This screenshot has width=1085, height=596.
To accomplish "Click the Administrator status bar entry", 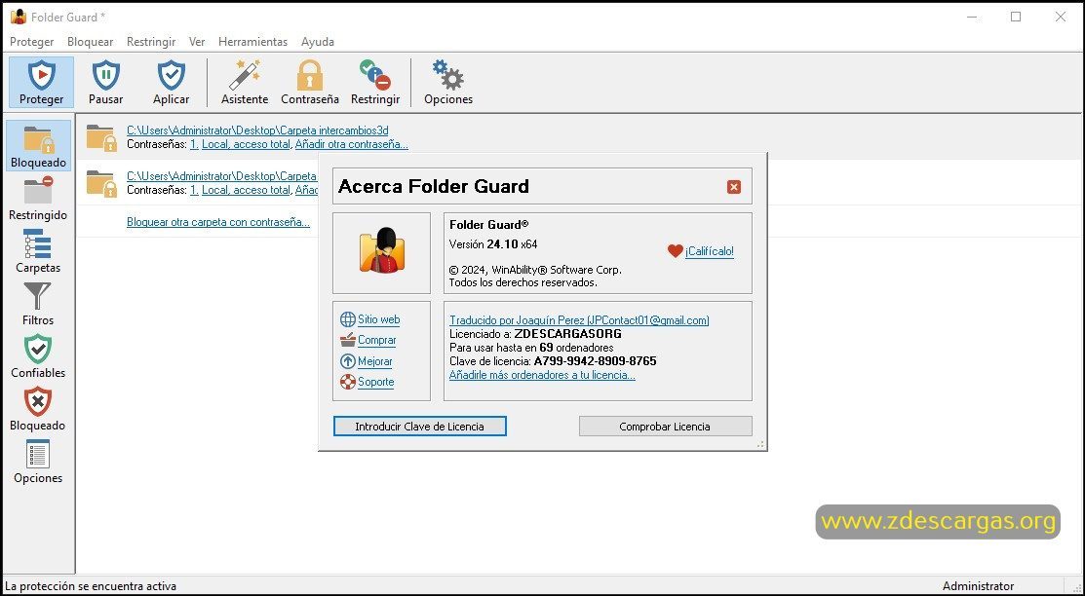I will pos(978,585).
